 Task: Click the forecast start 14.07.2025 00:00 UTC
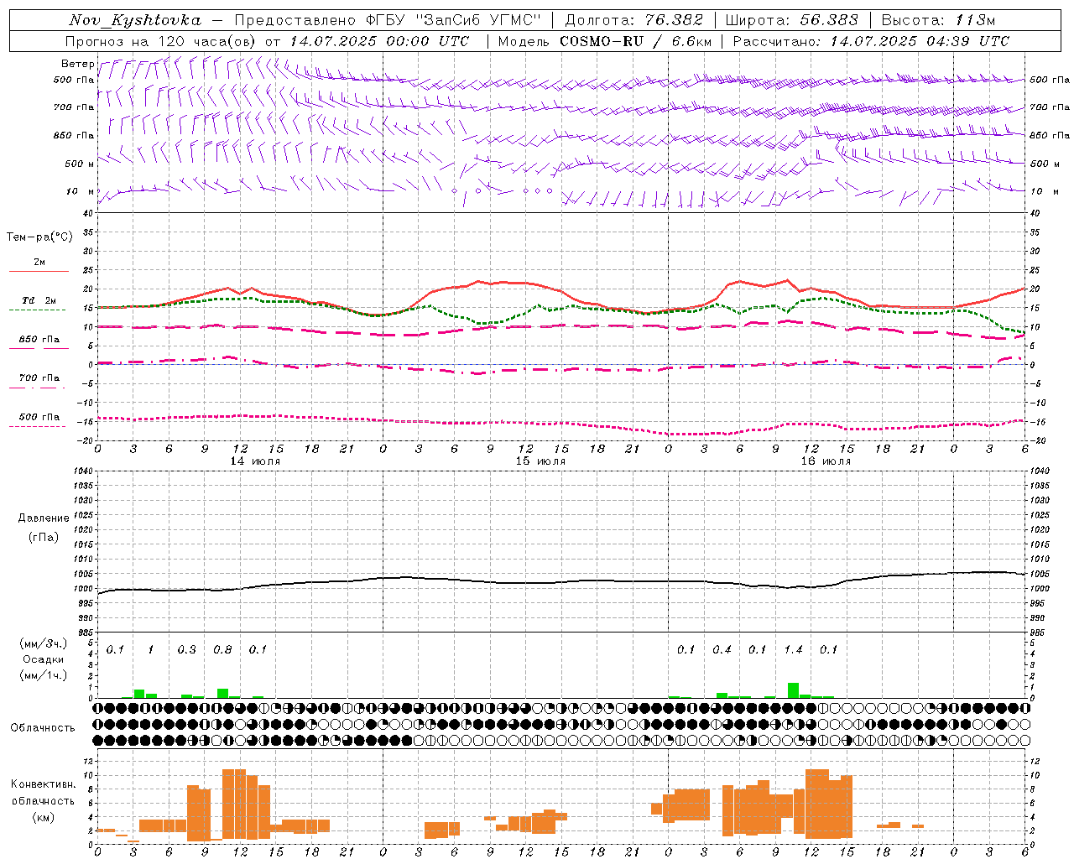tap(379, 41)
